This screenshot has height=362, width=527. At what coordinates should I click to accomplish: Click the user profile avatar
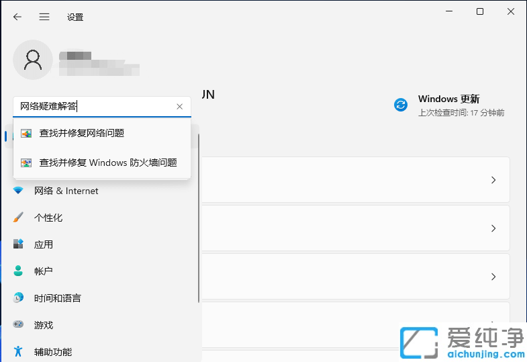(33, 60)
